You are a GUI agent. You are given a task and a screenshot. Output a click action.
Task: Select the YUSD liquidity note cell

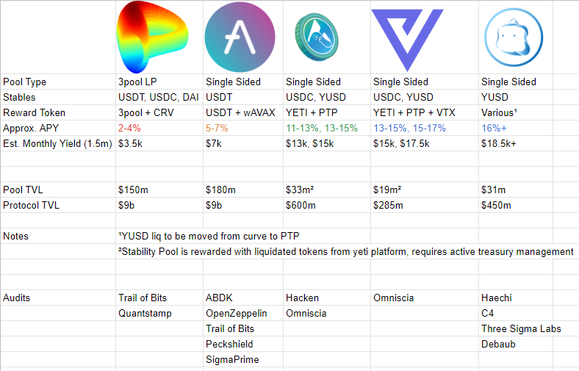pos(209,236)
